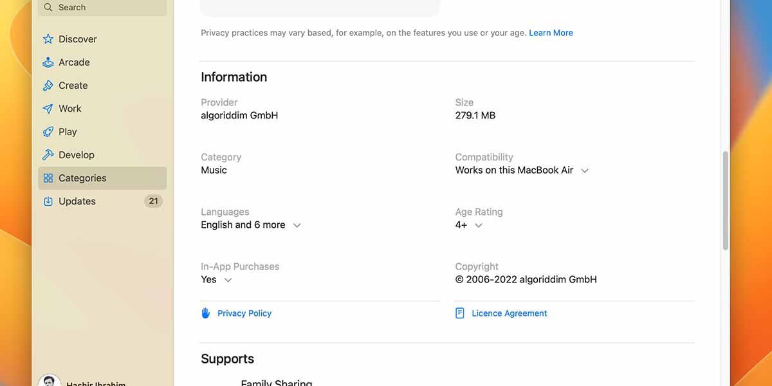Open Arcade via its joystick icon

[48, 62]
